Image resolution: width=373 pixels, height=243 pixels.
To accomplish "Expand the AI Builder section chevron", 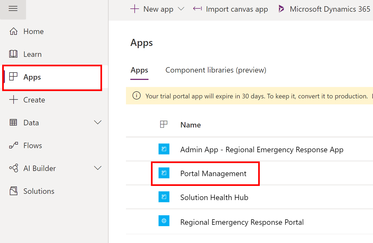I will click(x=97, y=168).
